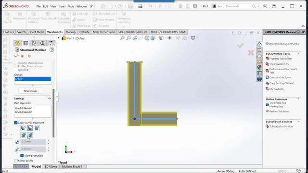Open Appearances color ball tab
The height and width of the screenshot is (173, 308).
tap(259, 67)
